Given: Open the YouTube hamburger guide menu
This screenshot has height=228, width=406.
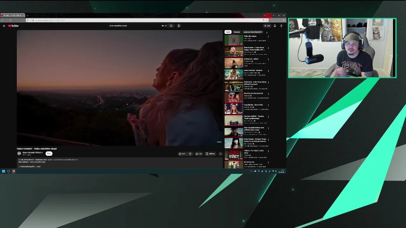Looking at the screenshot, I should pos(4,26).
